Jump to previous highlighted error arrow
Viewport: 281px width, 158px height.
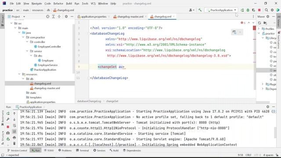[249, 23]
